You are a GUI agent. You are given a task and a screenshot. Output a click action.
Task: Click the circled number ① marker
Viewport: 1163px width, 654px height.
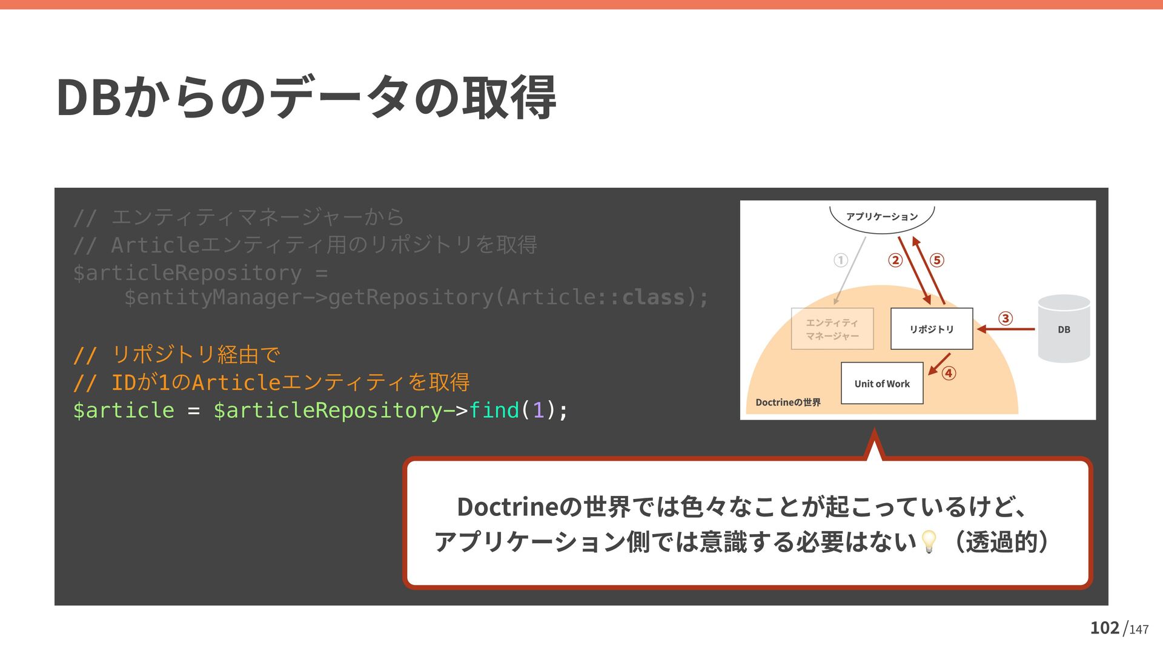click(840, 260)
